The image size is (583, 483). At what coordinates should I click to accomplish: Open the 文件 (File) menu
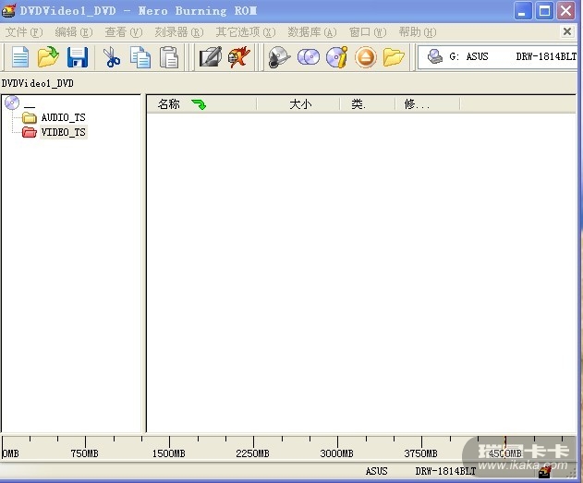(x=23, y=31)
